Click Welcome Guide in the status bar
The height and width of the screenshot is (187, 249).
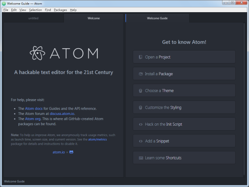(x=14, y=182)
